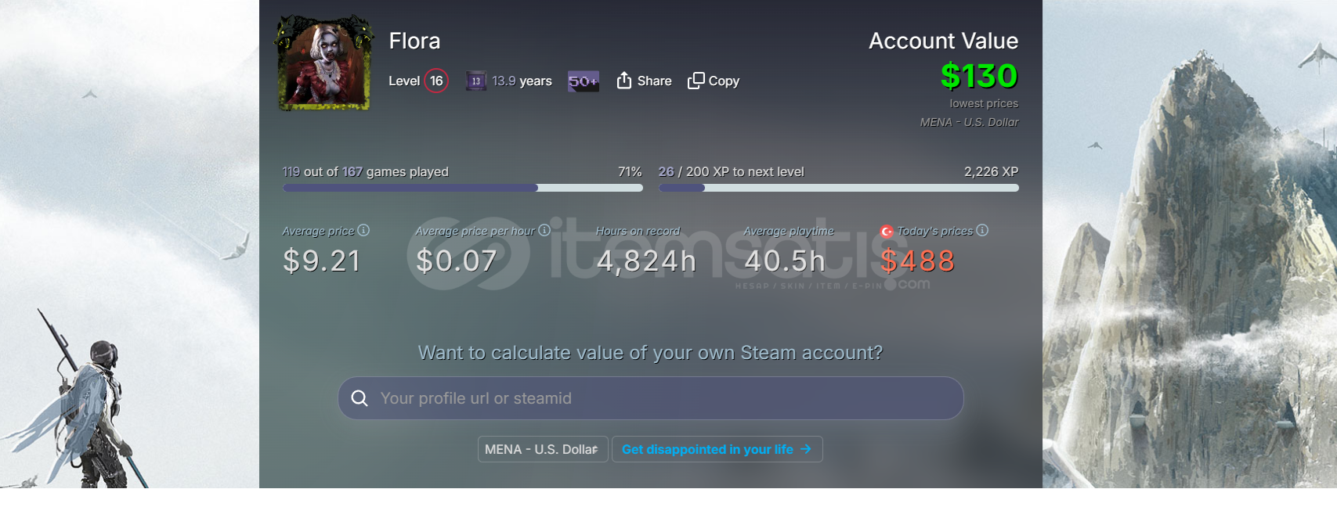The height and width of the screenshot is (507, 1337).
Task: Click info icon beside Today's prices
Action: (x=982, y=230)
